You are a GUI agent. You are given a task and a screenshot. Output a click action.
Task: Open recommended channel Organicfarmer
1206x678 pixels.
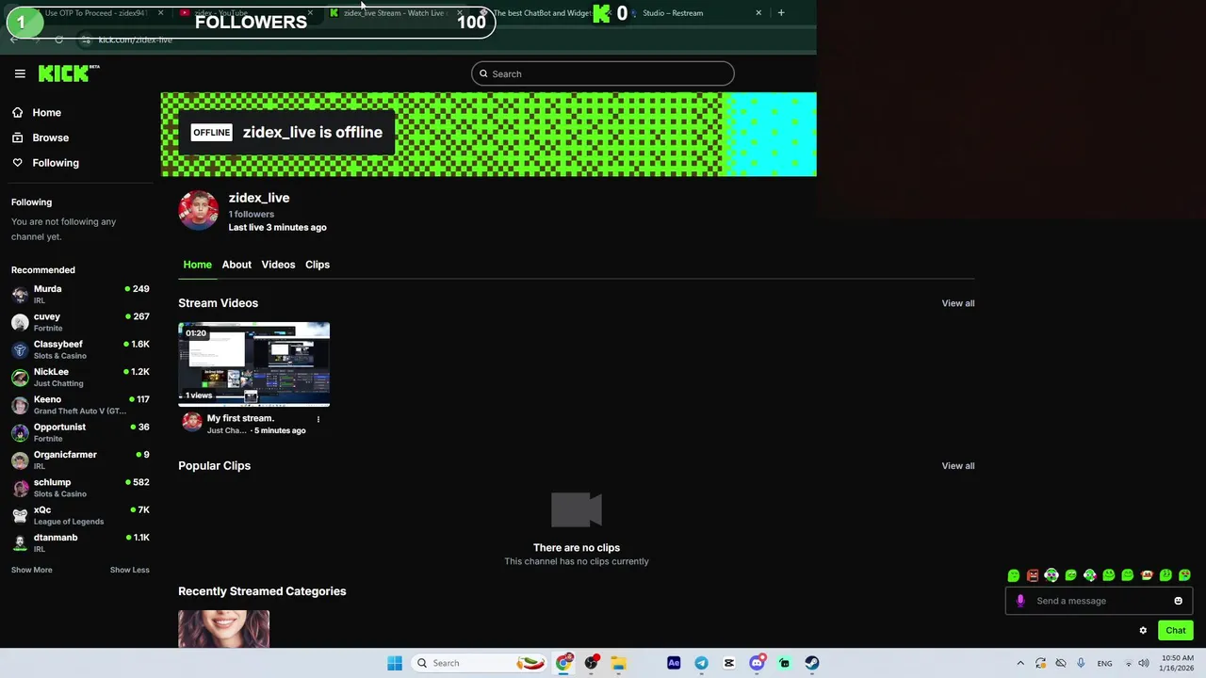tap(80, 460)
